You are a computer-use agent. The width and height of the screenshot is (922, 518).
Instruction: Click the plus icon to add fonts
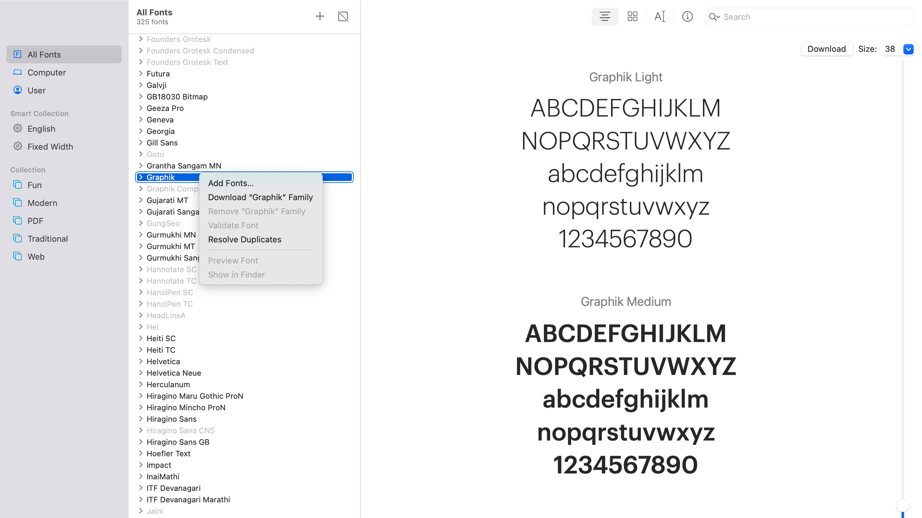coord(319,16)
